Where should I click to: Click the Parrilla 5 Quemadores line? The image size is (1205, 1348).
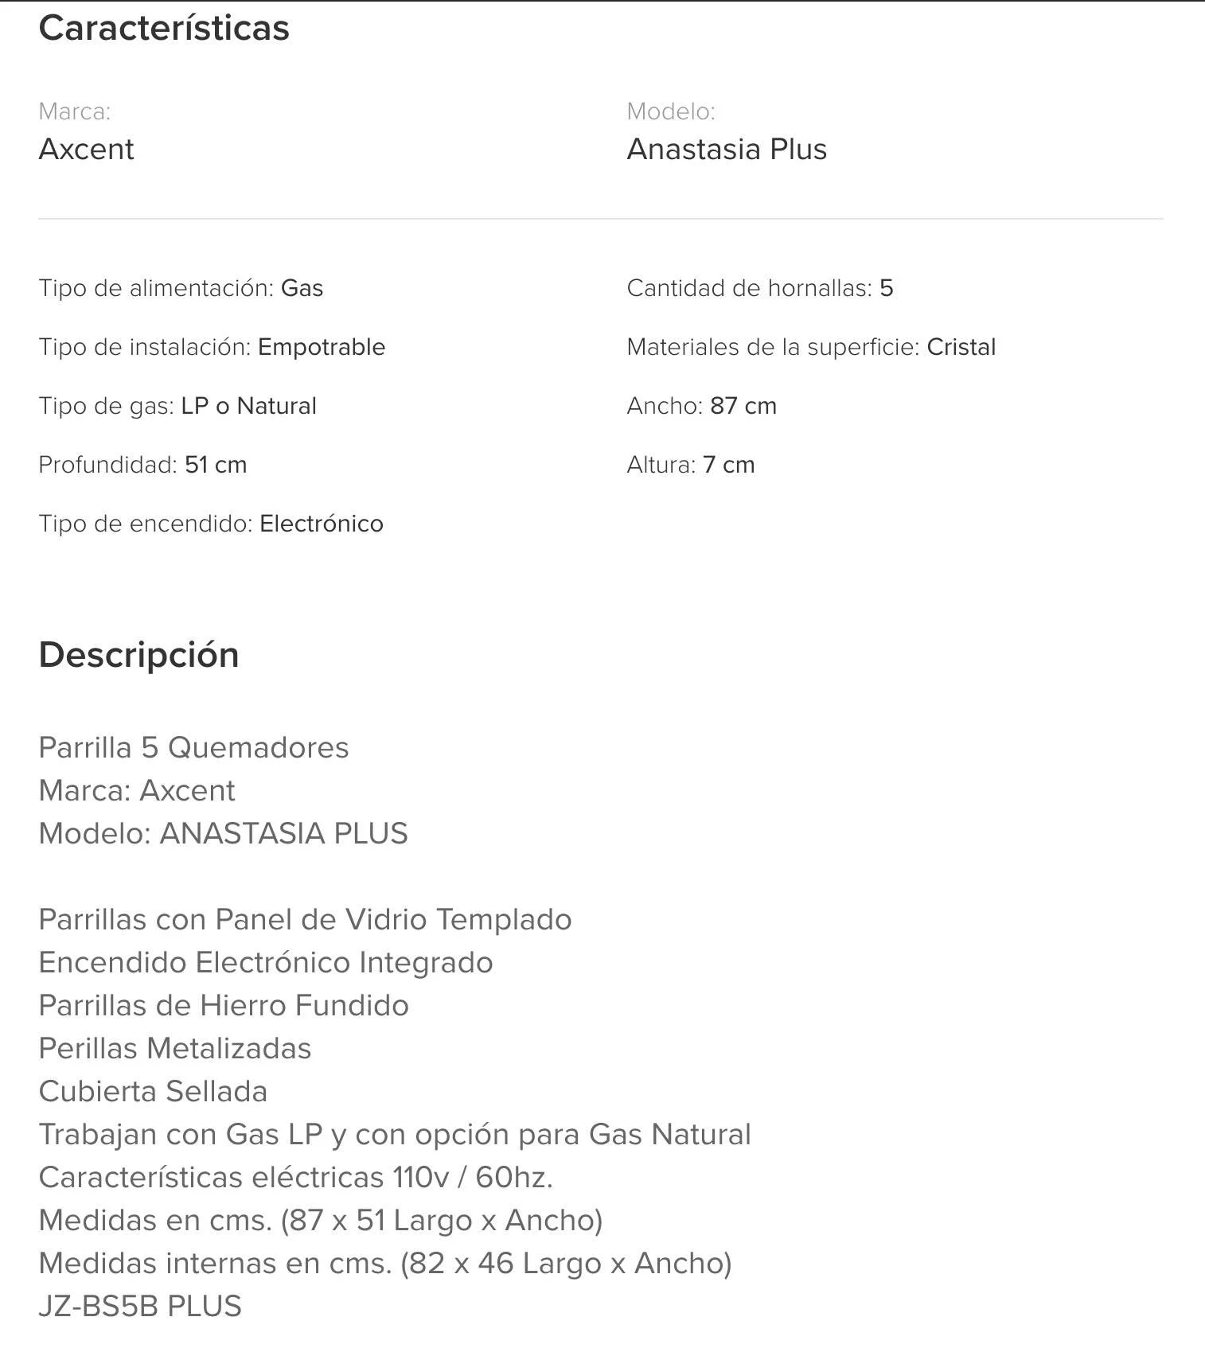(193, 748)
